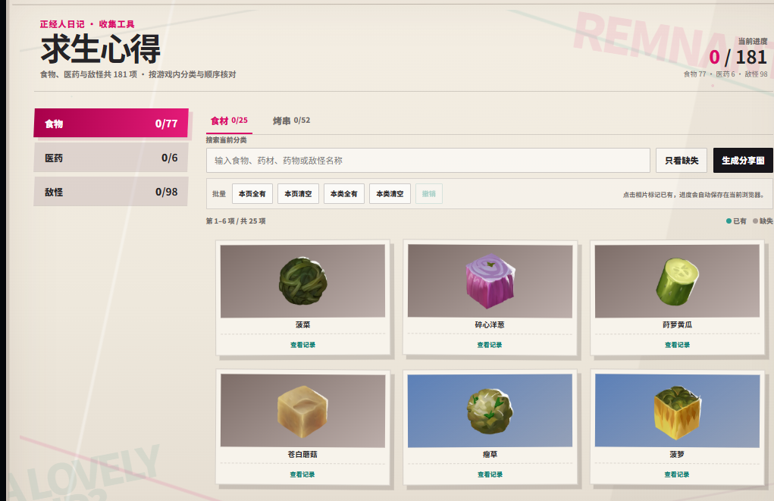Open 查看记录 under 碎心洋葱
Screen dimensions: 774x501
tap(490, 345)
